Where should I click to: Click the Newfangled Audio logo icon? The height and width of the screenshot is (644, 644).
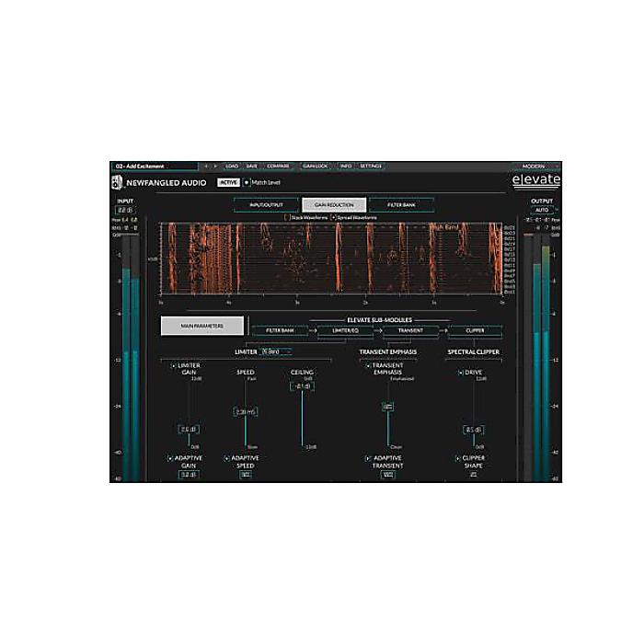[x=117, y=182]
